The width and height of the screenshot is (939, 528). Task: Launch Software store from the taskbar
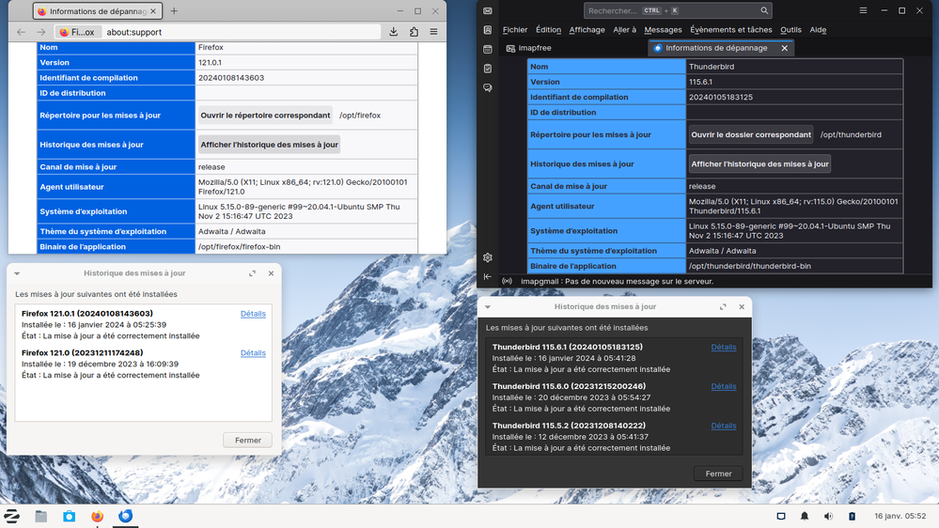pyautogui.click(x=70, y=516)
